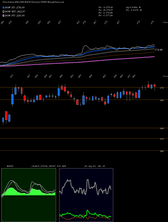Image resolution: width=168 pixels, height=222 pixels.
Task: Click the '<Tops' label at the right edge
Action: [x=165, y=23]
